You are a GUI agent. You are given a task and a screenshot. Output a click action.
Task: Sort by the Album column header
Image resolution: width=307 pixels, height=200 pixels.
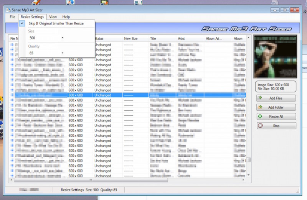(239, 39)
